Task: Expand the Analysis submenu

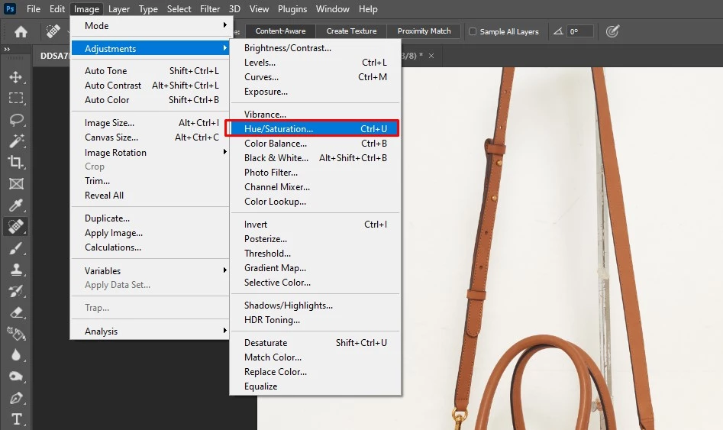Action: (150, 331)
